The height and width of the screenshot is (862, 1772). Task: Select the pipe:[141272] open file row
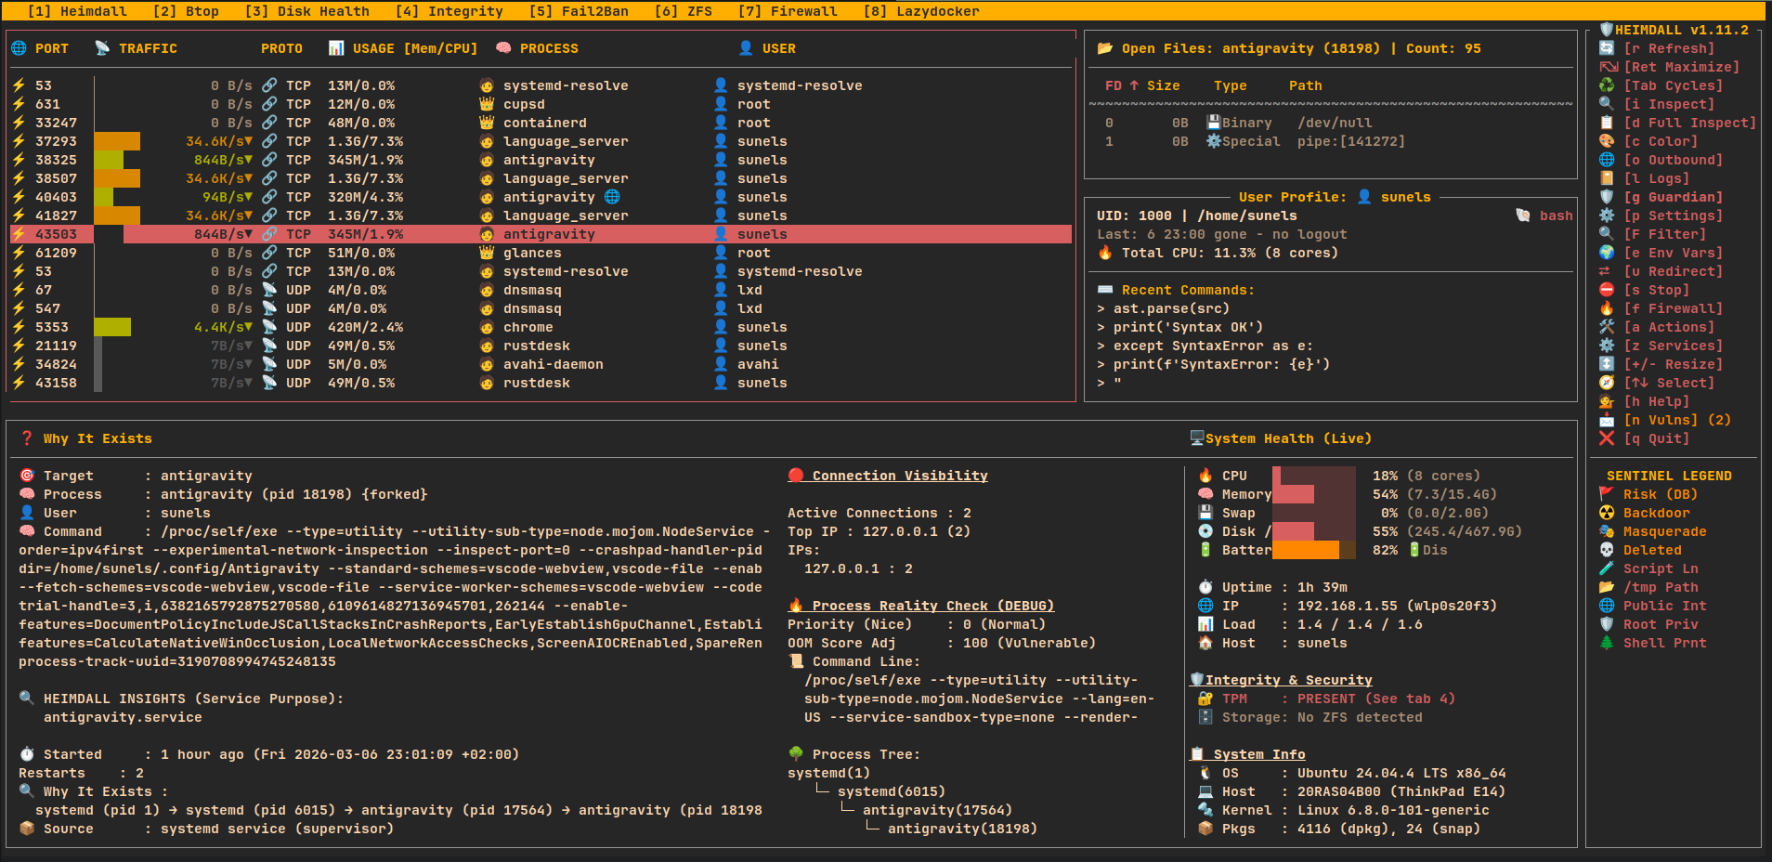pos(1330,141)
